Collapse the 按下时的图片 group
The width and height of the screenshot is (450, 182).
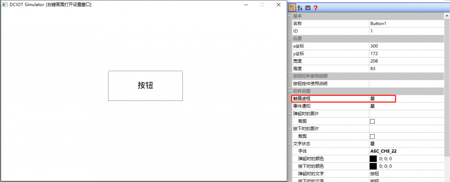(289, 128)
